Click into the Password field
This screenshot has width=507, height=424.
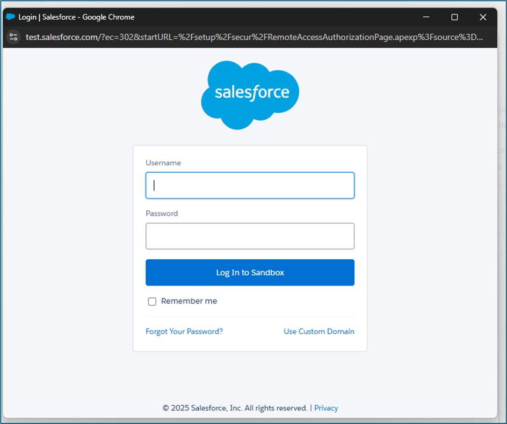[250, 236]
